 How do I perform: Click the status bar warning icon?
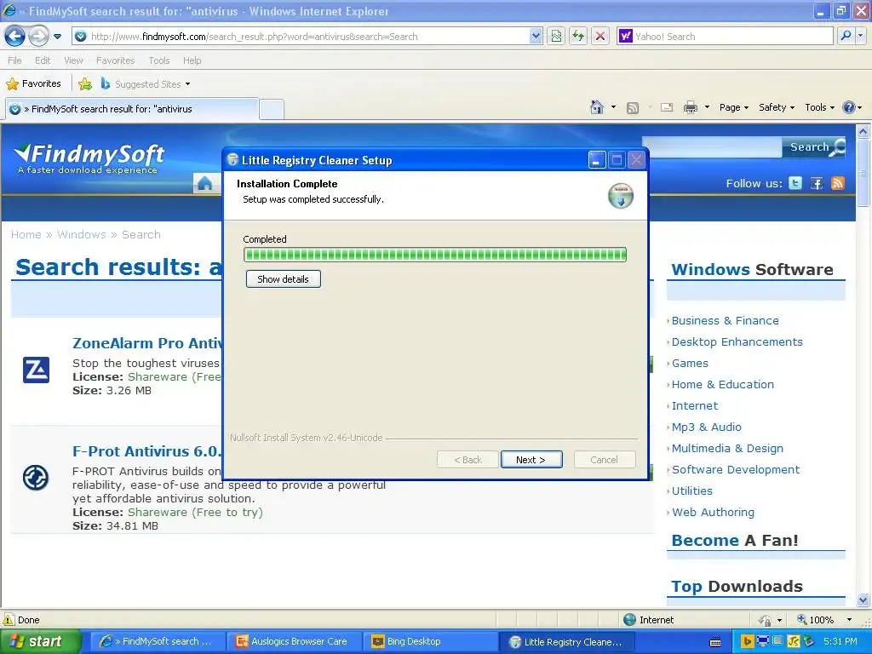pyautogui.click(x=9, y=620)
